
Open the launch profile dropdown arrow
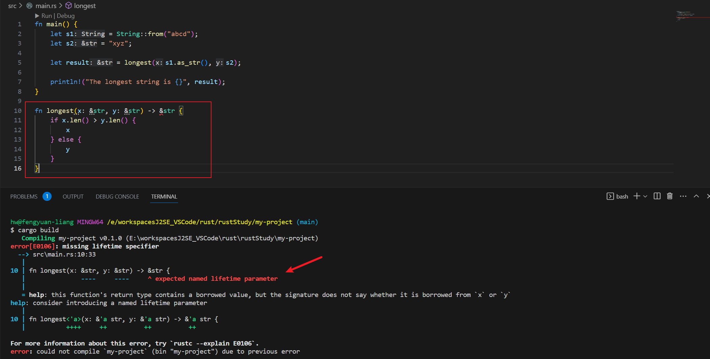(x=645, y=196)
